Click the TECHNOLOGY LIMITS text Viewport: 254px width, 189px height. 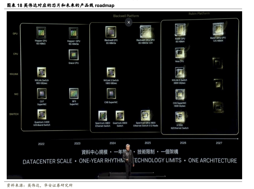157,160
